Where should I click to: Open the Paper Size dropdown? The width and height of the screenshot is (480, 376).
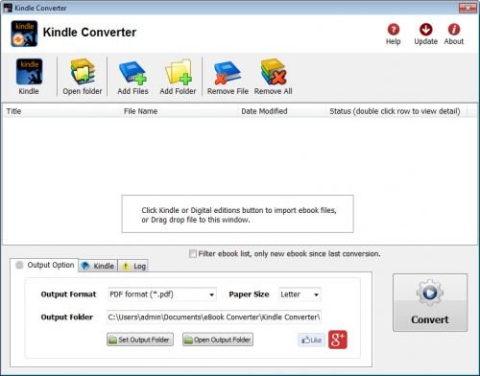300,294
